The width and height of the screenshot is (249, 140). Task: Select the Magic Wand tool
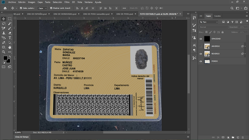(x=10, y=23)
